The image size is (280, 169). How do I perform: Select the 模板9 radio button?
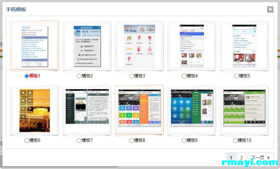184,140
